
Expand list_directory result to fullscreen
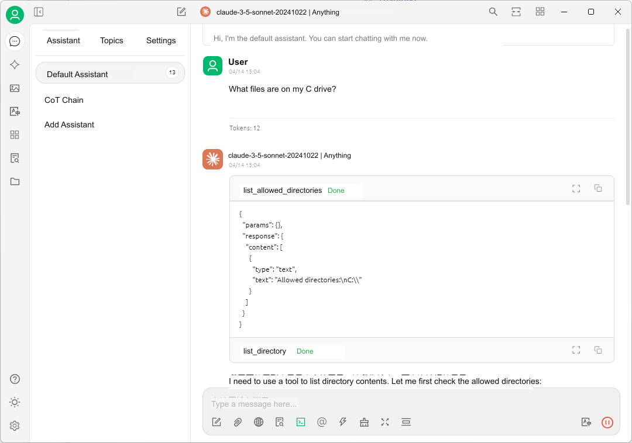pos(576,350)
